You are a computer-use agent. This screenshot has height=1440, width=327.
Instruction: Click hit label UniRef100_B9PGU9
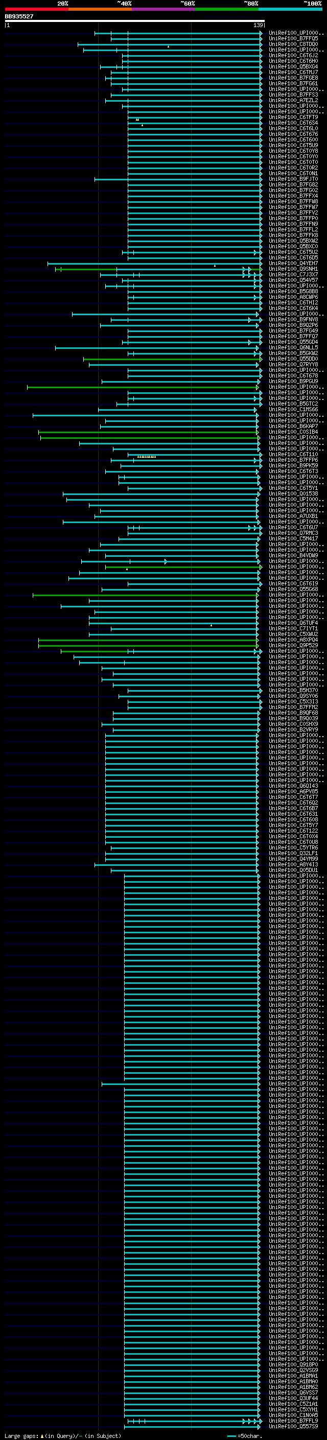[293, 382]
